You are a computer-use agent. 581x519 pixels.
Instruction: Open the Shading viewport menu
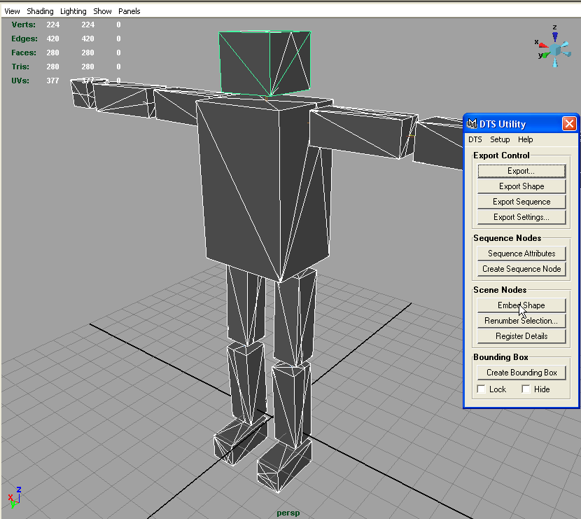coord(40,11)
